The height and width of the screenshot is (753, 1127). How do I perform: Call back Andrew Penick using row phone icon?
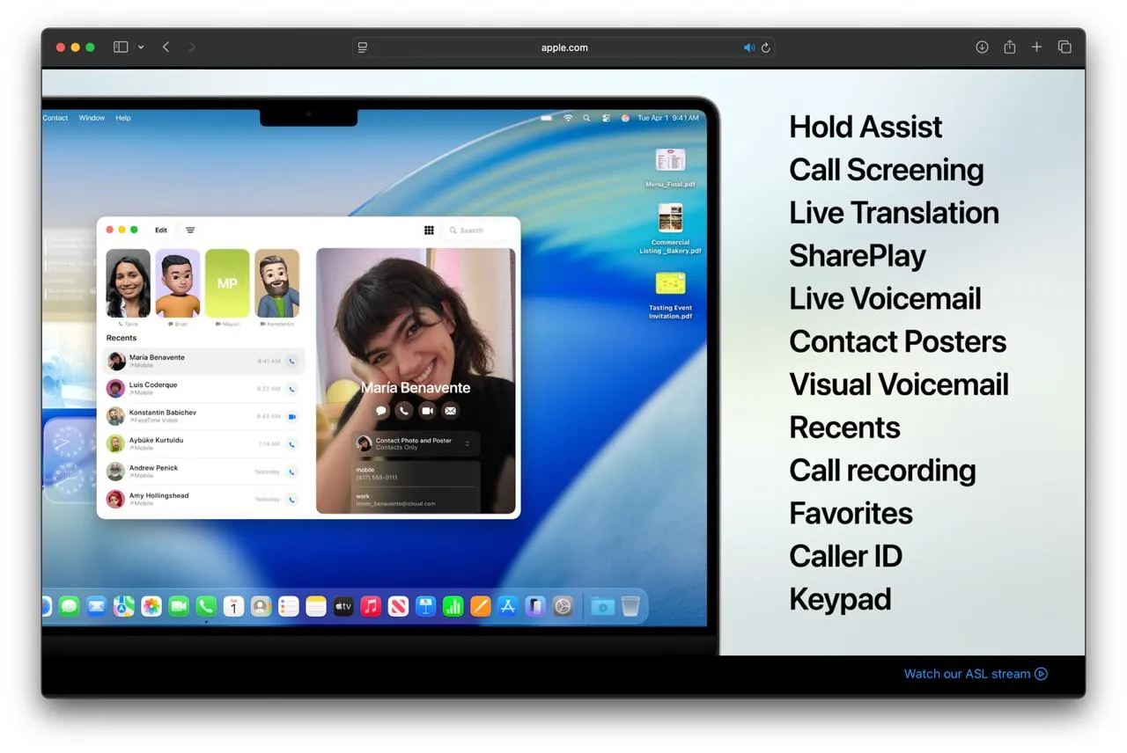point(291,472)
